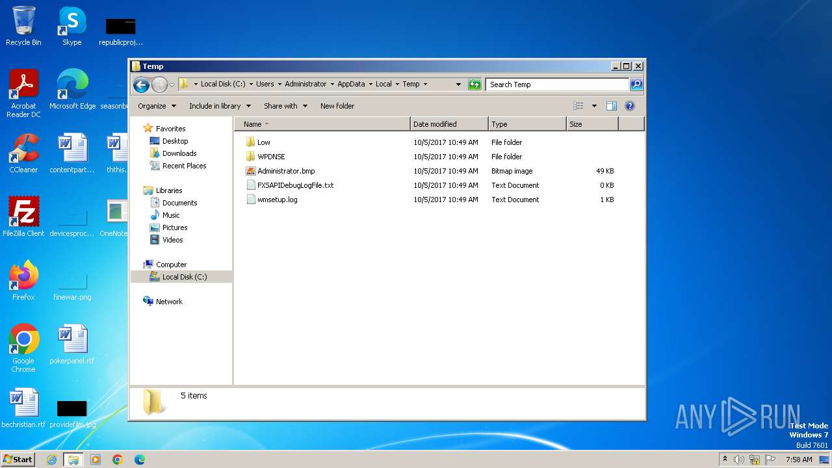Image resolution: width=832 pixels, height=468 pixels.
Task: Toggle the preview pane icon
Action: 611,106
